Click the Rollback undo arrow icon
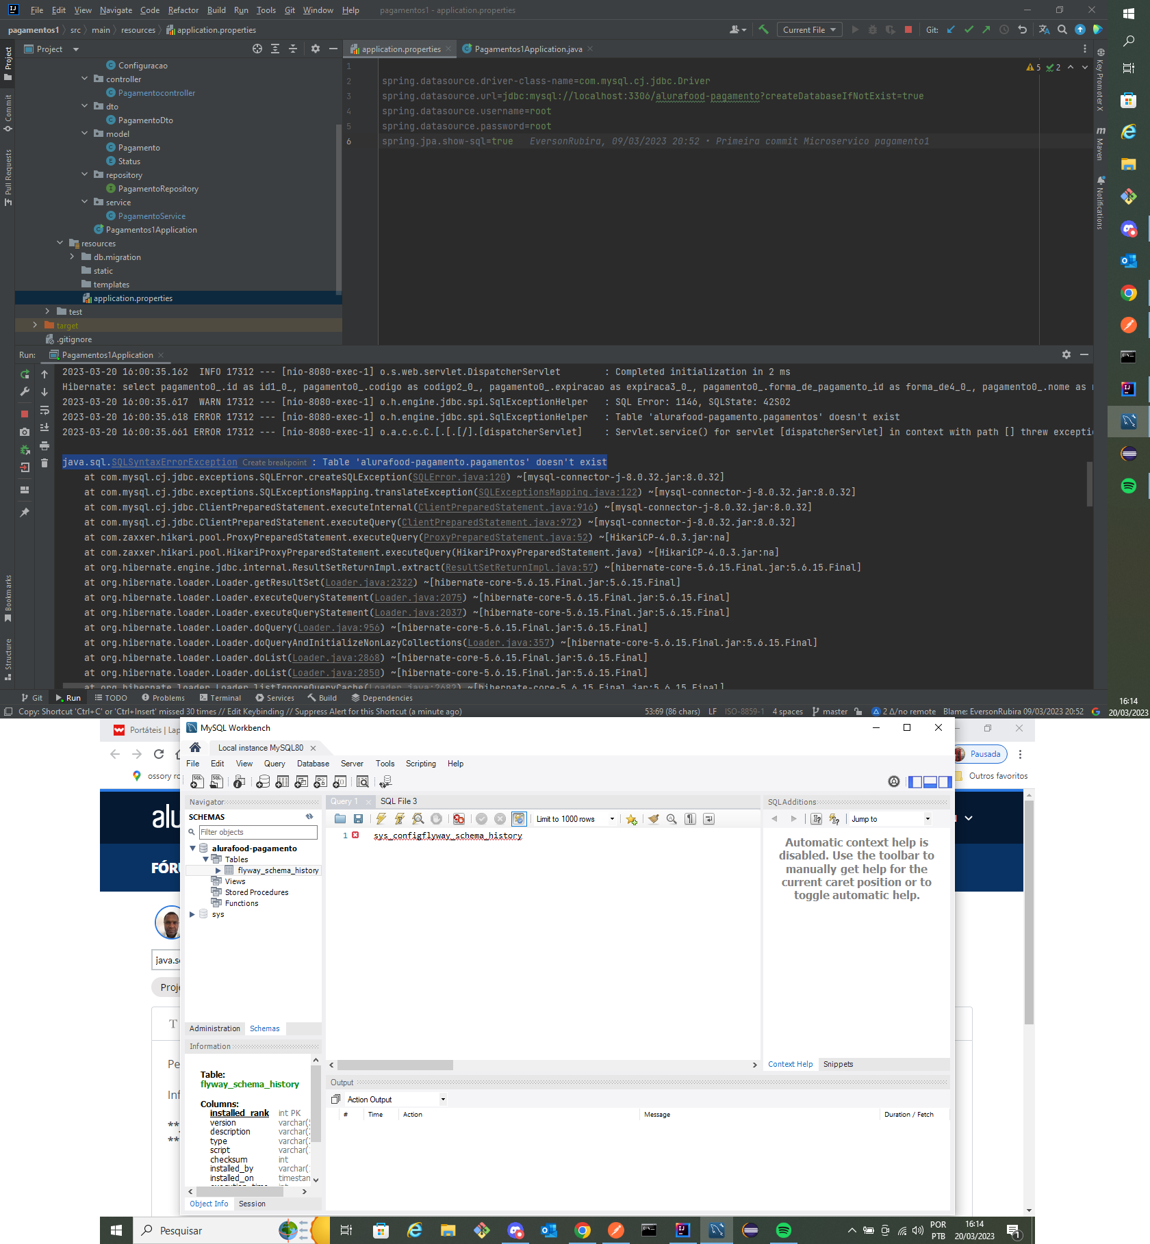This screenshot has height=1244, width=1150. (x=1022, y=29)
